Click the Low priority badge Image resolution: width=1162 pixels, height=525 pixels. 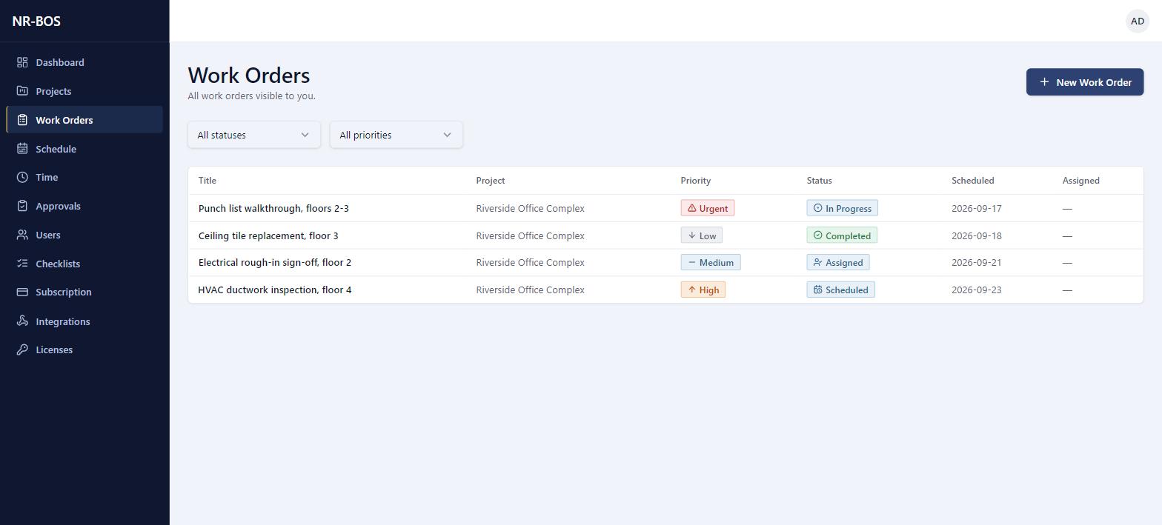[x=702, y=235]
